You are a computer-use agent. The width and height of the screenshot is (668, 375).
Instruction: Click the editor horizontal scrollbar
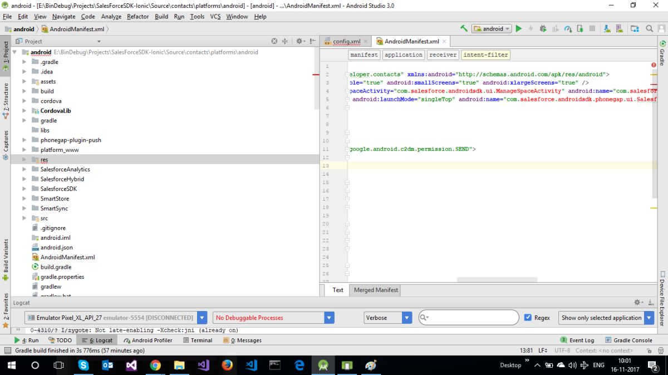click(x=497, y=280)
